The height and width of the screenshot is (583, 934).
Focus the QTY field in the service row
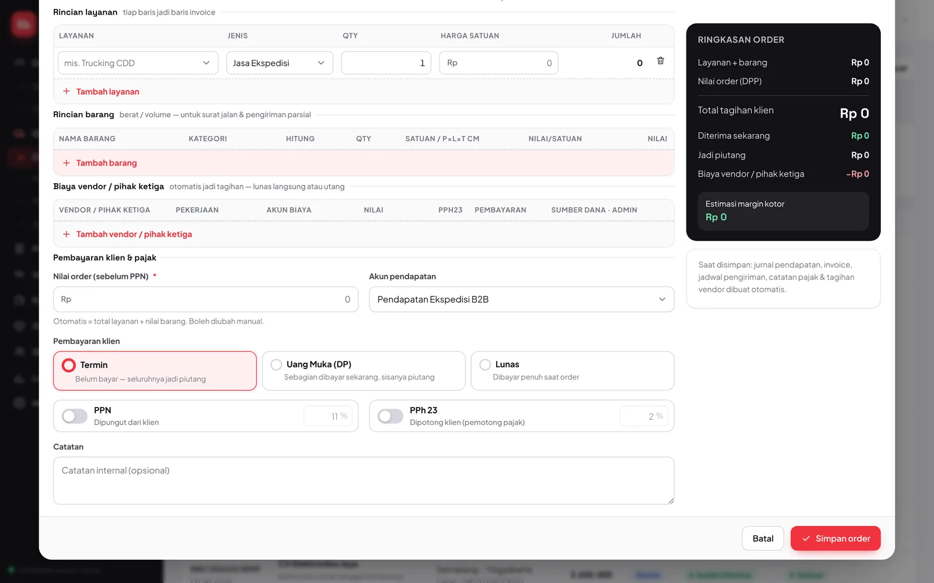tap(386, 63)
